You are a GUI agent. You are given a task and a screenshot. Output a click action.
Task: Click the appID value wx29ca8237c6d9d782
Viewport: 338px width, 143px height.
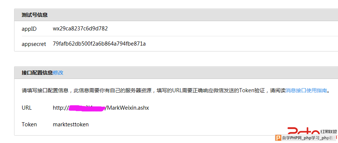tap(80, 29)
